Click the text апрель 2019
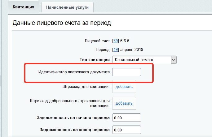 pos(132,50)
